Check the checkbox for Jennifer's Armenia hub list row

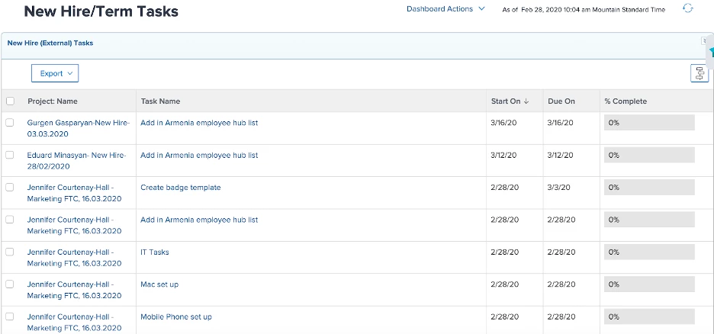tap(10, 220)
